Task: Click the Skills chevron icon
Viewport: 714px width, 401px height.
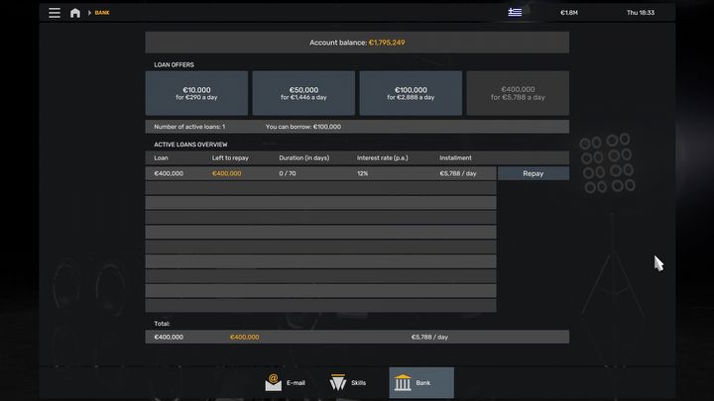Action: tap(338, 382)
